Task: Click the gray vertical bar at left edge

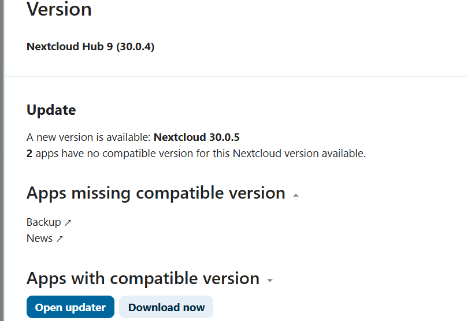Action: pyautogui.click(x=2, y=160)
